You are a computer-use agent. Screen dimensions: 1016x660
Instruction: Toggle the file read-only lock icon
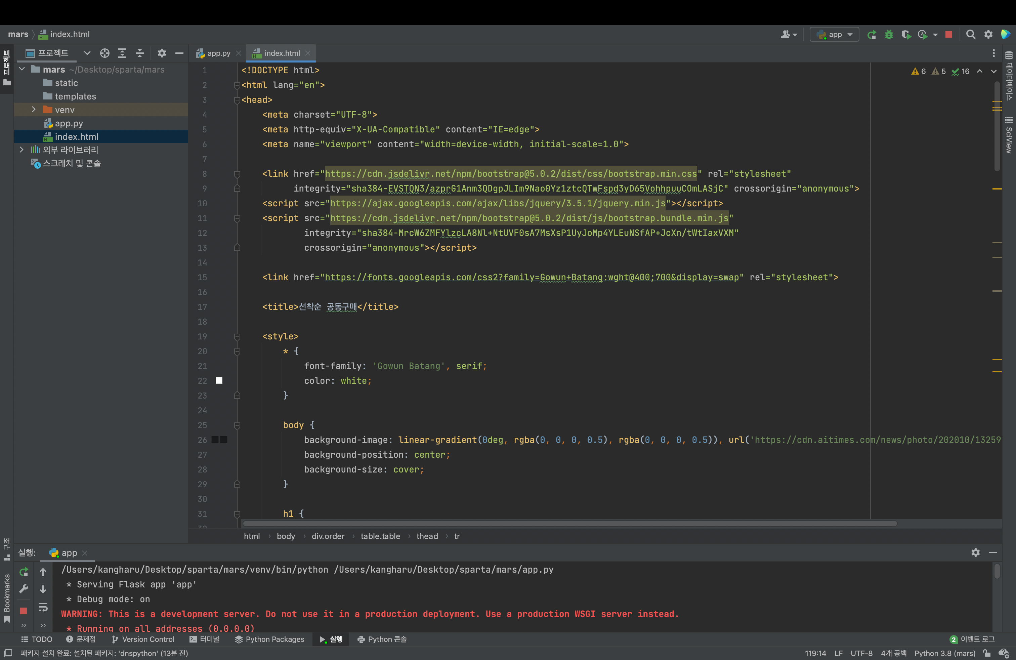click(x=987, y=653)
